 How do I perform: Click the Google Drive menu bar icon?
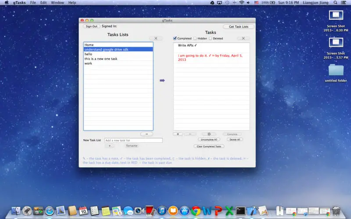point(212,3)
